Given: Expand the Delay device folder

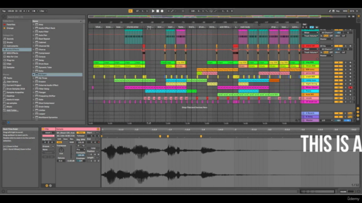Looking at the screenshot, I should (33, 60).
